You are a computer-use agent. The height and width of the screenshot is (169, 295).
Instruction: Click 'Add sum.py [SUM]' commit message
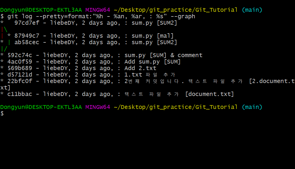click(153, 62)
